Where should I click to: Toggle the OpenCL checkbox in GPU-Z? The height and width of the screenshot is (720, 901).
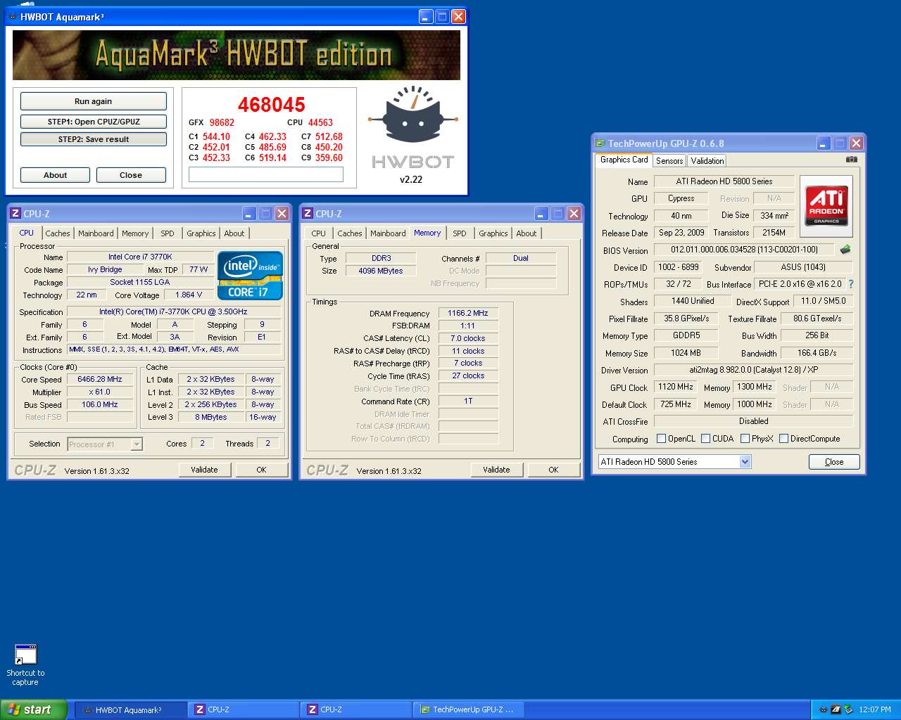pyautogui.click(x=661, y=439)
